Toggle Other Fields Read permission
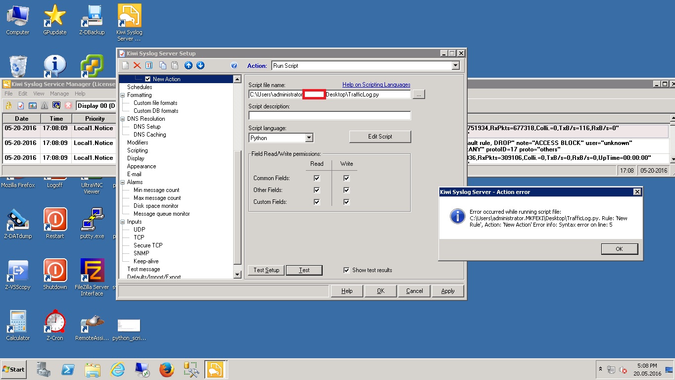This screenshot has height=380, width=675. tap(317, 190)
